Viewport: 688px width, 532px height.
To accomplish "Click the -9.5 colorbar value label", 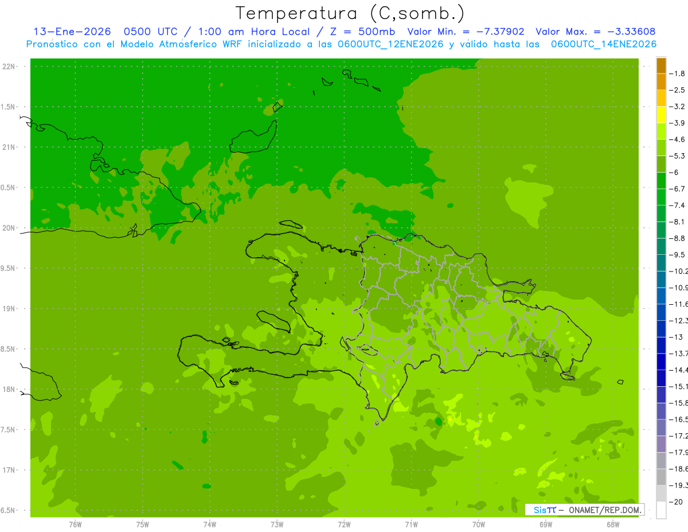I will (x=677, y=254).
